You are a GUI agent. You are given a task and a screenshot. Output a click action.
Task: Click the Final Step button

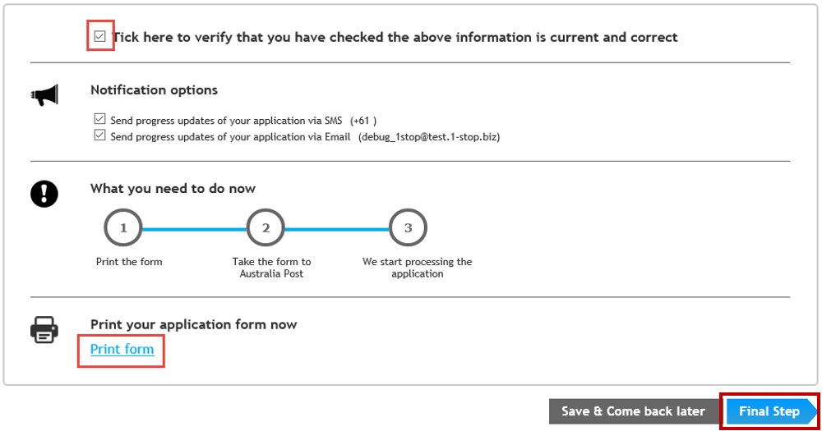769,411
